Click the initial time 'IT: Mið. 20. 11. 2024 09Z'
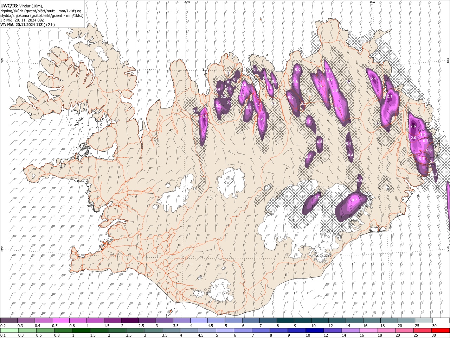This screenshot has height=338, width=450. click(22, 20)
